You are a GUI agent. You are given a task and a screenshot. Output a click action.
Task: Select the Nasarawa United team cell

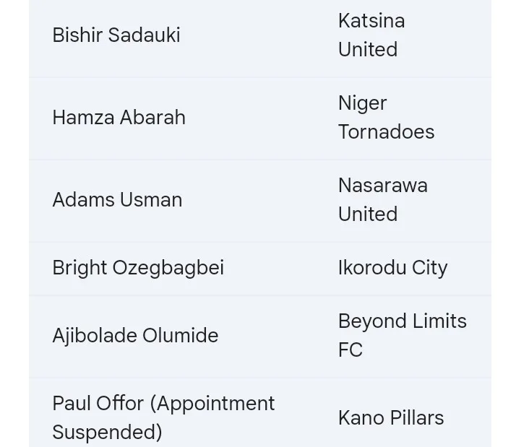(x=382, y=200)
